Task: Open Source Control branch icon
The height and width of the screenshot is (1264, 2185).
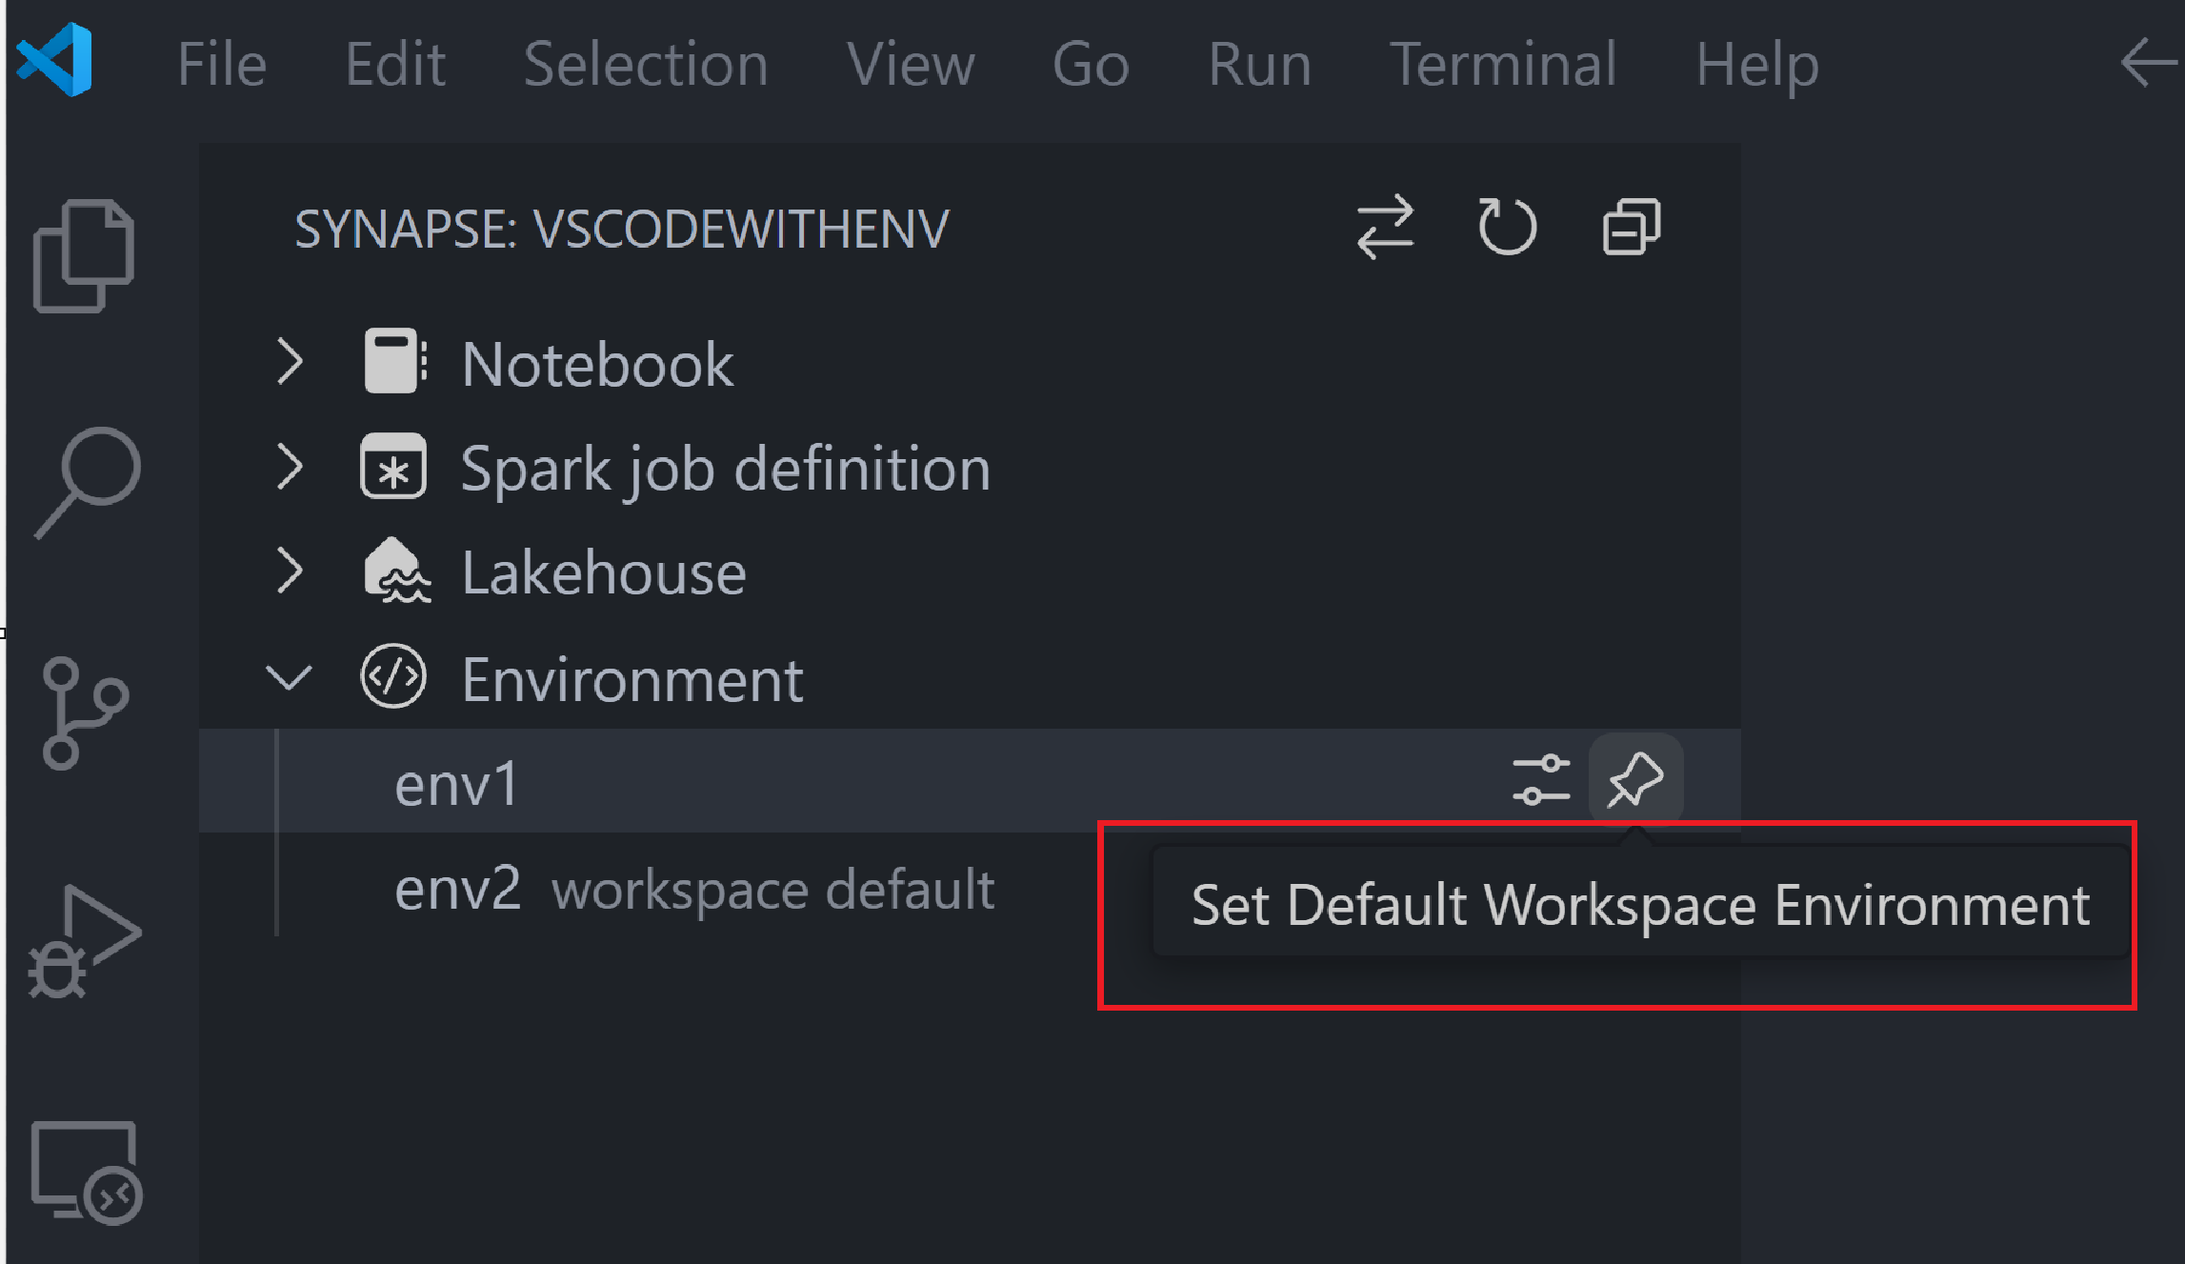Action: (85, 712)
